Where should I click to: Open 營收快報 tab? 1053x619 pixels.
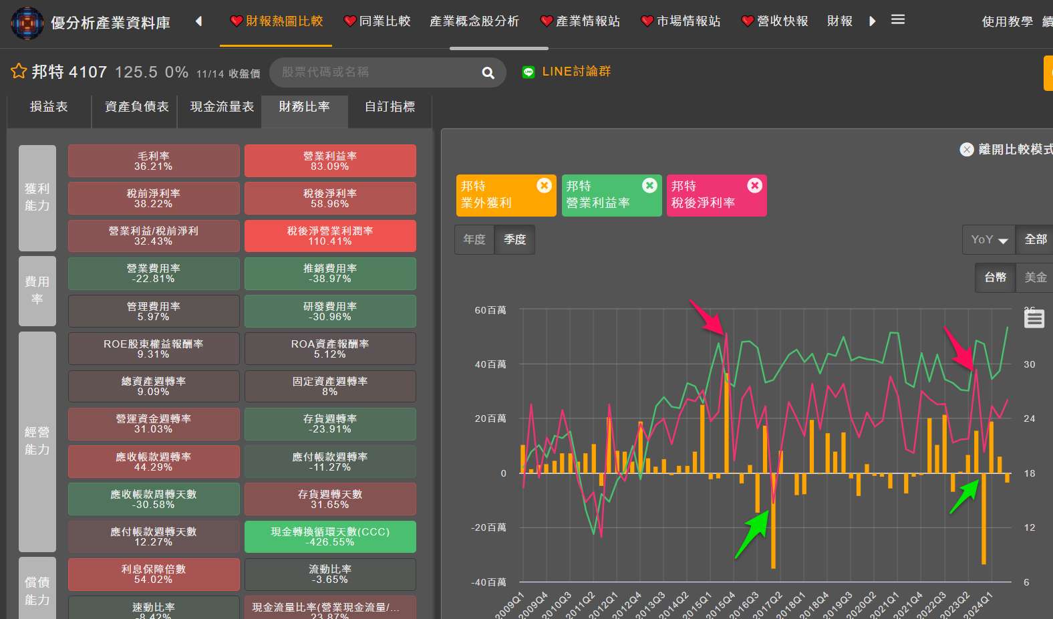774,21
